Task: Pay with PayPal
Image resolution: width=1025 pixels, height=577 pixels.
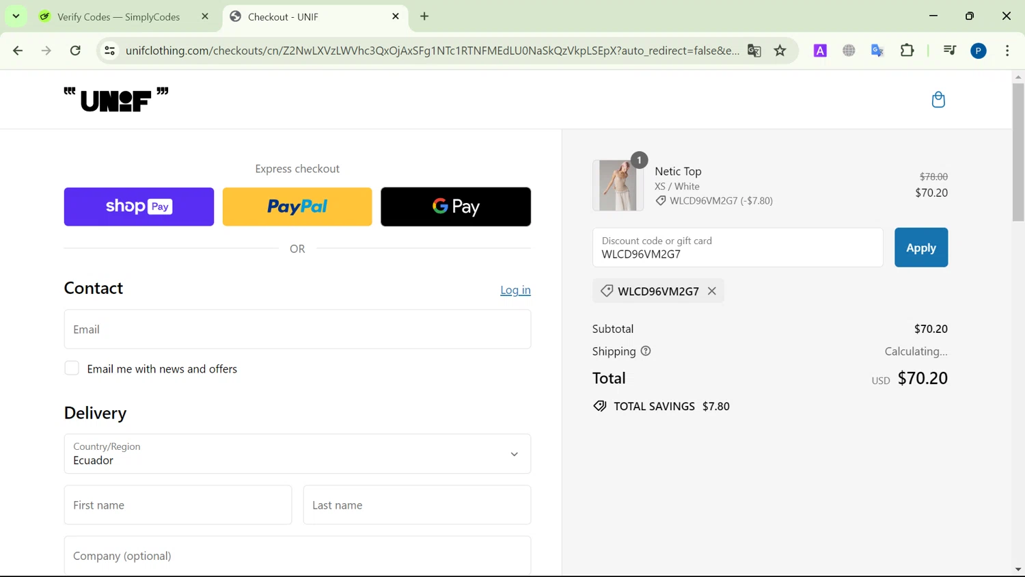Action: click(x=297, y=206)
